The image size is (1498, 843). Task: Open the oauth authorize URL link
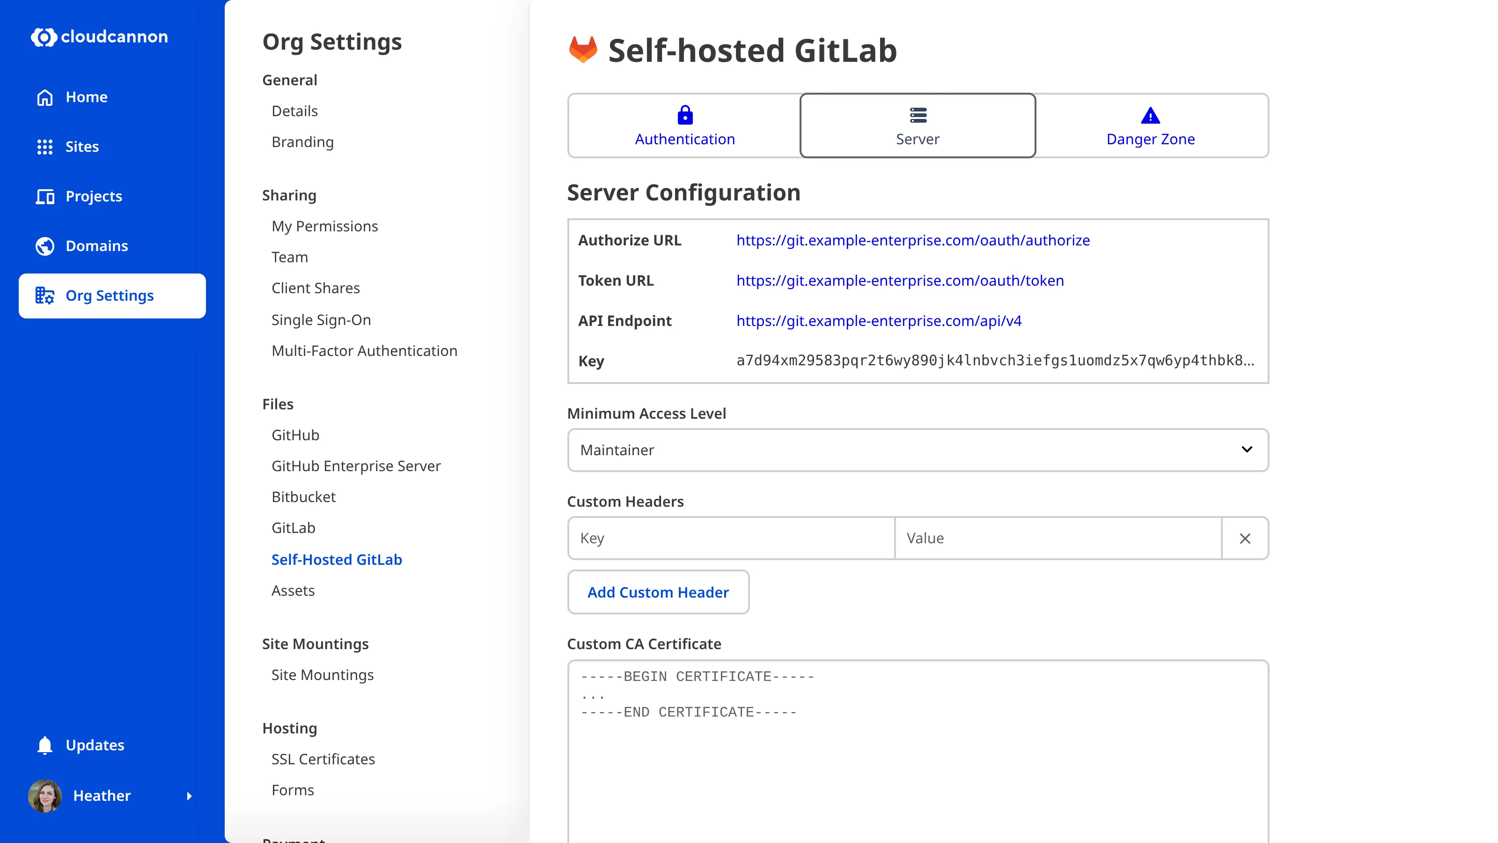pyautogui.click(x=912, y=240)
